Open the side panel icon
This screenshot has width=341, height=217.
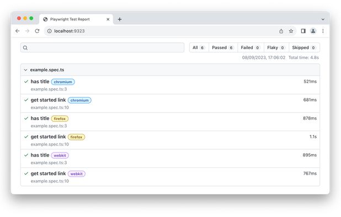(303, 31)
